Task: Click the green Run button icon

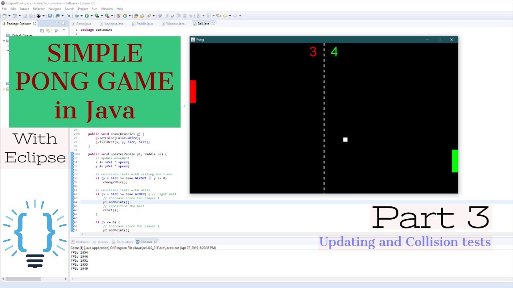Action: (x=87, y=16)
